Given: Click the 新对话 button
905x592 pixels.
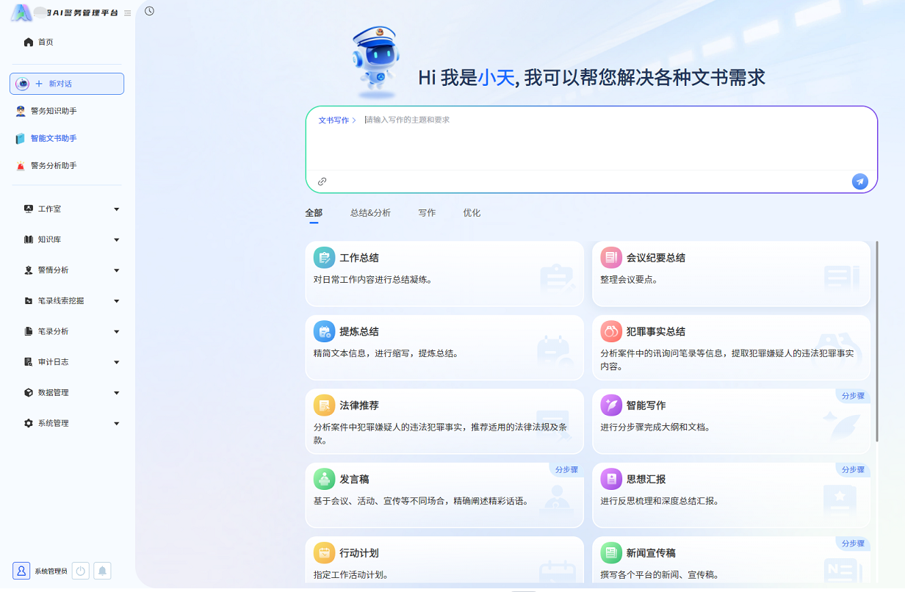Looking at the screenshot, I should [x=66, y=83].
